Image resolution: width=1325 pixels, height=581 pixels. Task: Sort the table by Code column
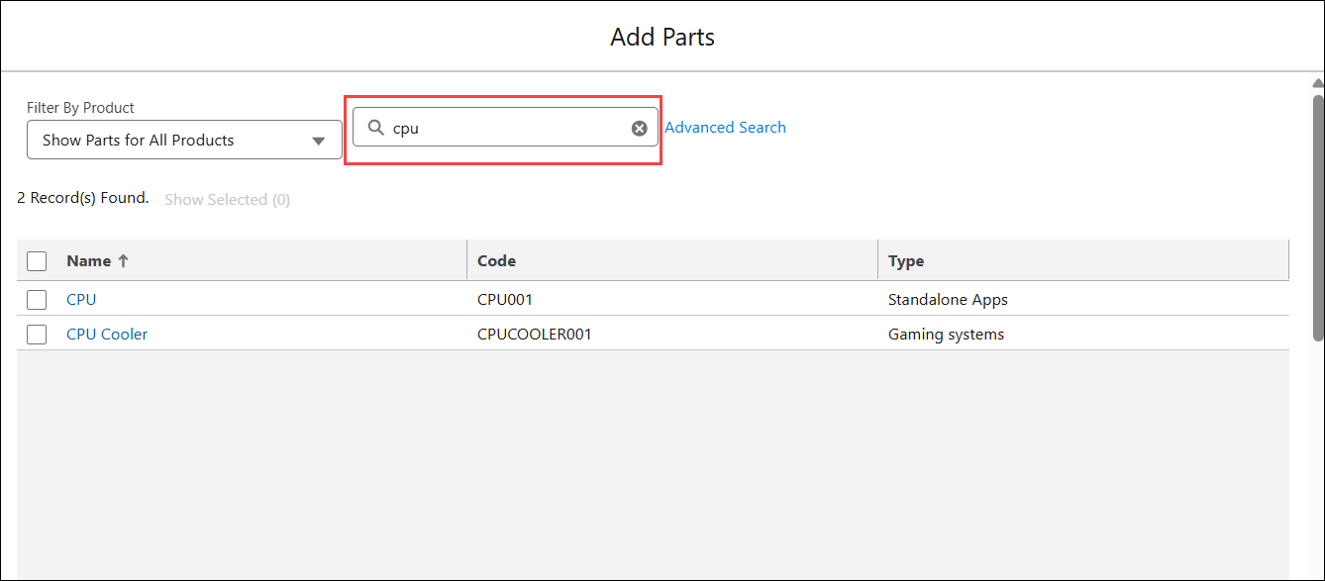pos(496,261)
